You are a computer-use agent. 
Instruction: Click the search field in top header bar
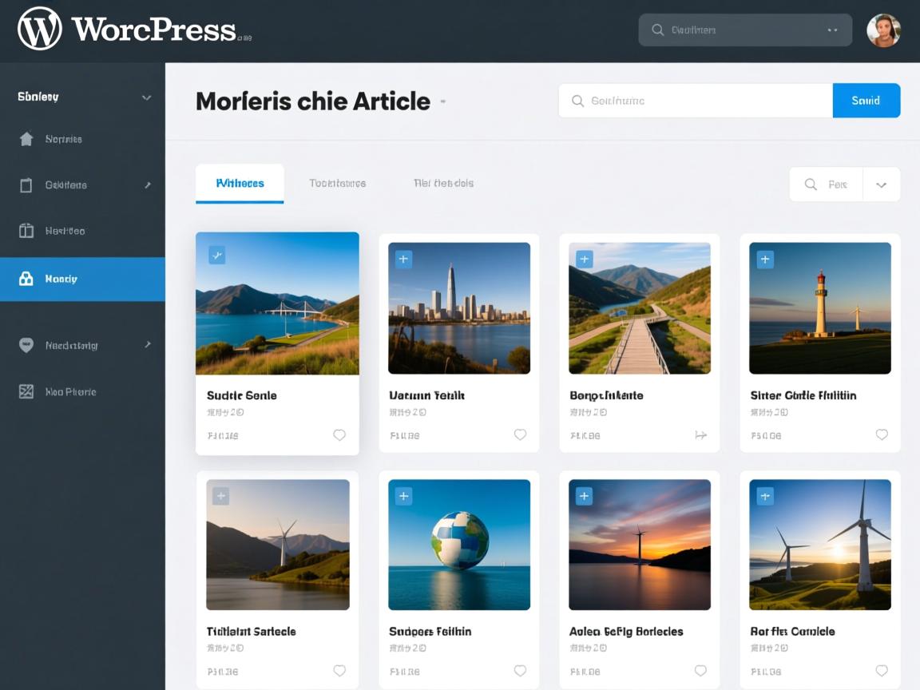tap(743, 30)
